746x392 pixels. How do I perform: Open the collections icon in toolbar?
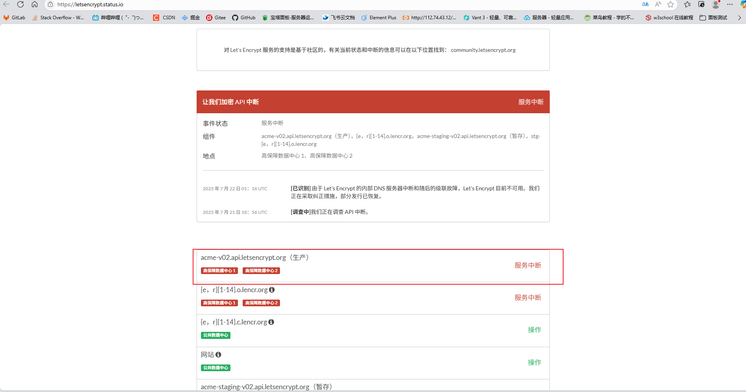coord(702,4)
